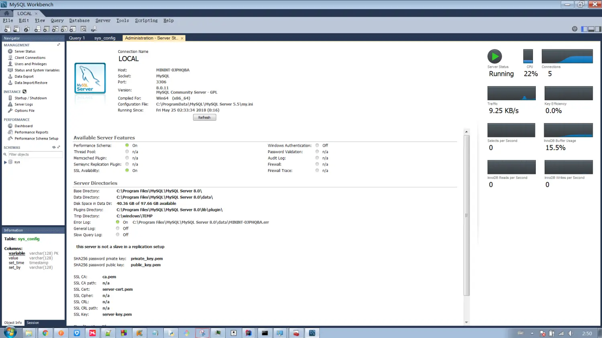This screenshot has height=338, width=602.
Task: Click the Refresh button
Action: click(x=204, y=117)
